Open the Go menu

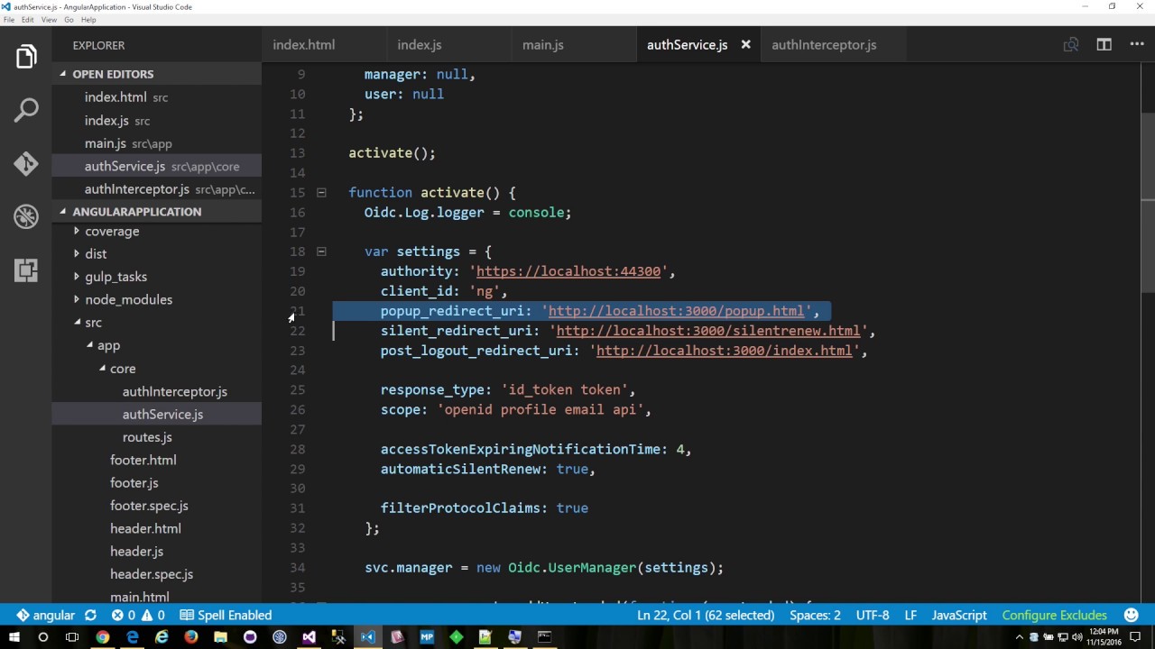tap(69, 20)
